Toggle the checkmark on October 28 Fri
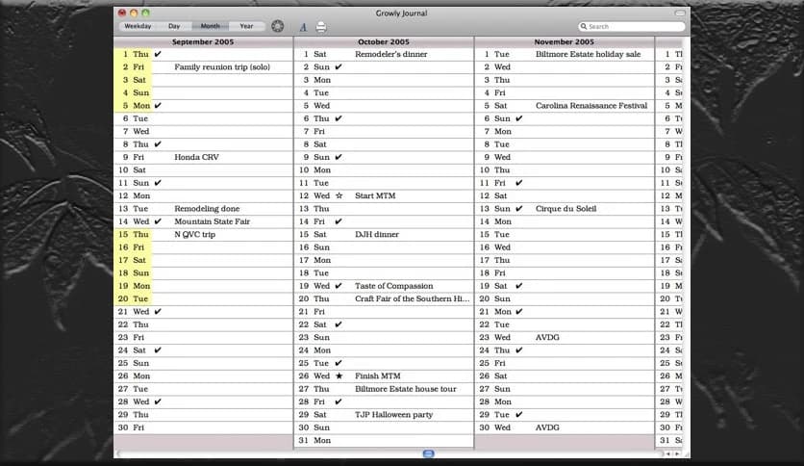The height and width of the screenshot is (466, 804). coord(339,401)
